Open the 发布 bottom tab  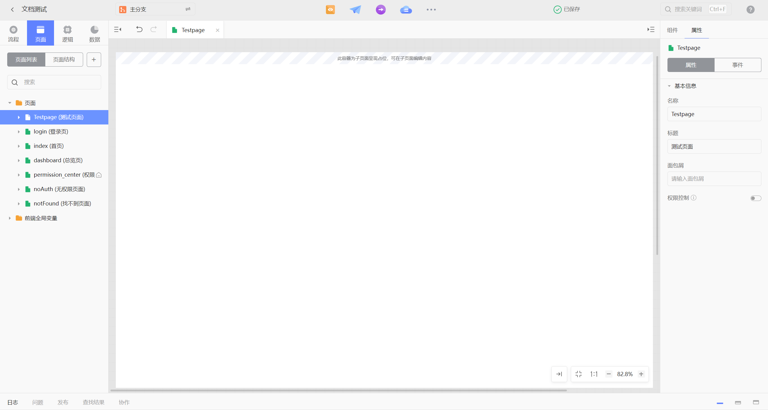tap(63, 402)
